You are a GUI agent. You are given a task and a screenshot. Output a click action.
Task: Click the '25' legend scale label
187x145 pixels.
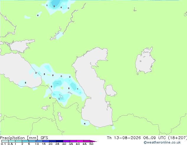57,144
